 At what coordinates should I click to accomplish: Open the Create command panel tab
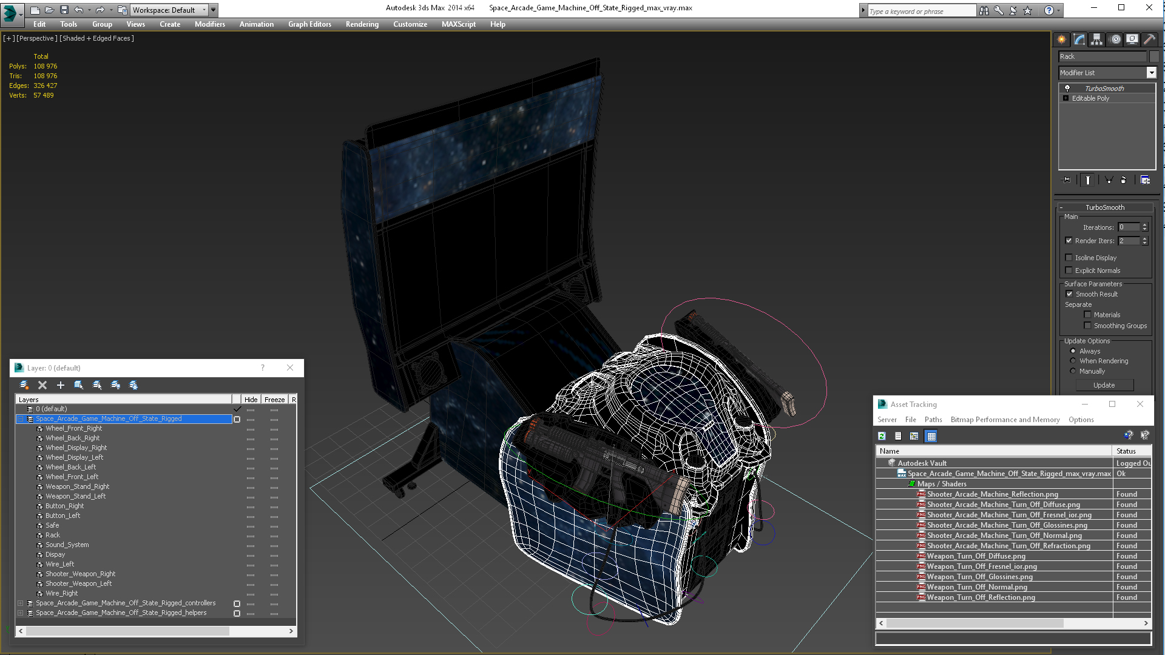click(1061, 39)
